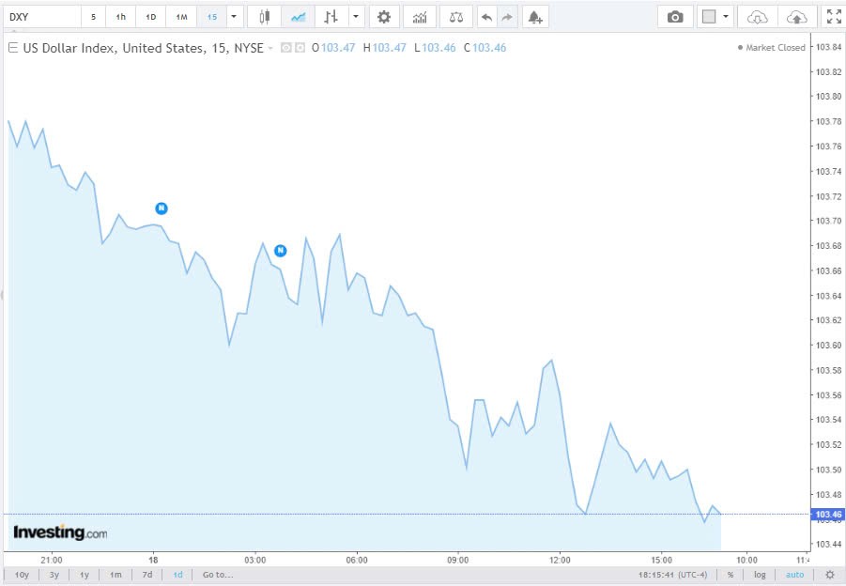Open the Indicators panel

pyautogui.click(x=419, y=16)
